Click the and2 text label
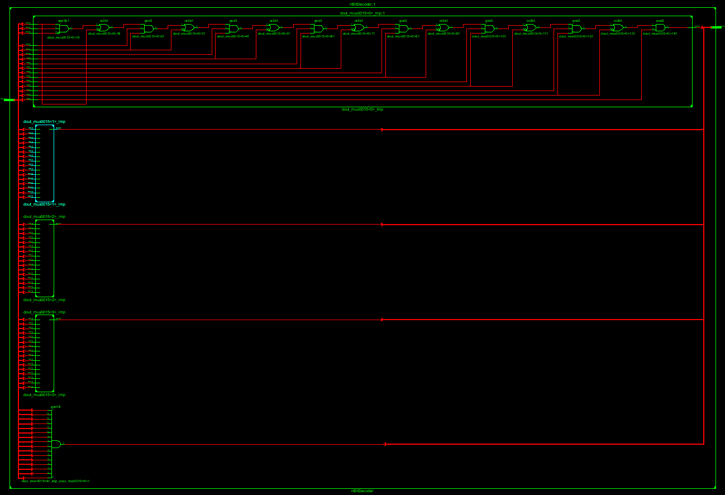Viewport: 725px width, 495px height. coord(660,20)
